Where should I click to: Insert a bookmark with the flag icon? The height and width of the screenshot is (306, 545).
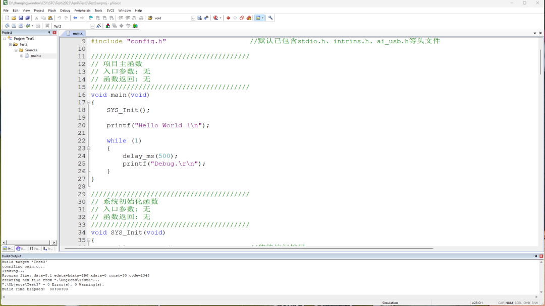(x=91, y=18)
